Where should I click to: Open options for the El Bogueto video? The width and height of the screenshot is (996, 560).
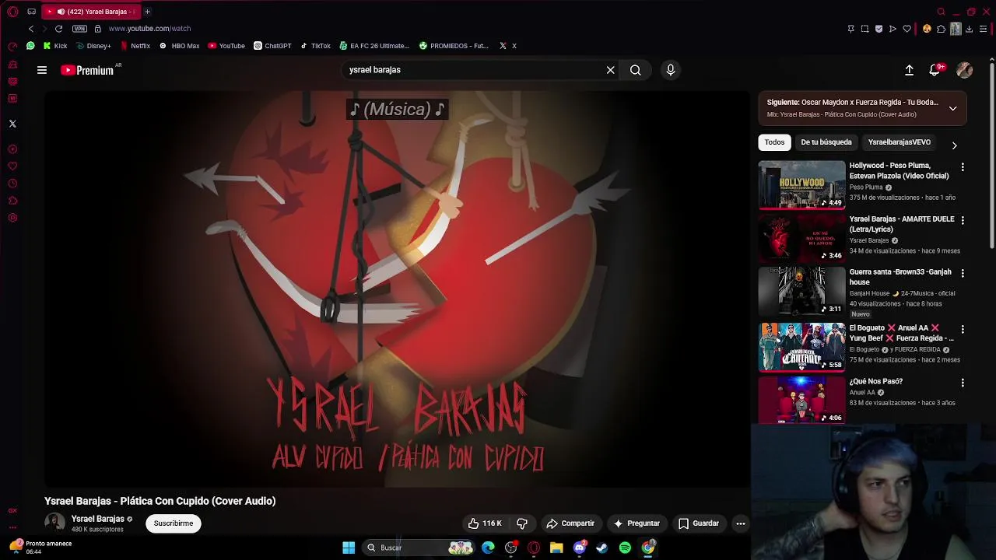coord(963,330)
